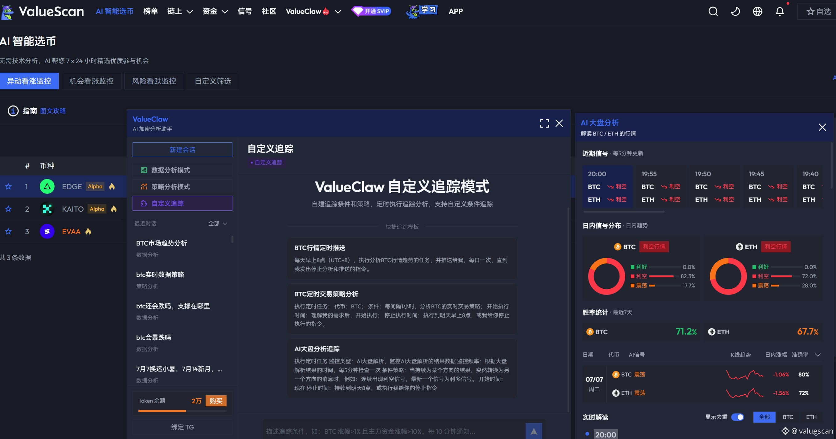Image resolution: width=836 pixels, height=439 pixels.
Task: Filter 实时解读 by ETH
Action: click(811, 417)
